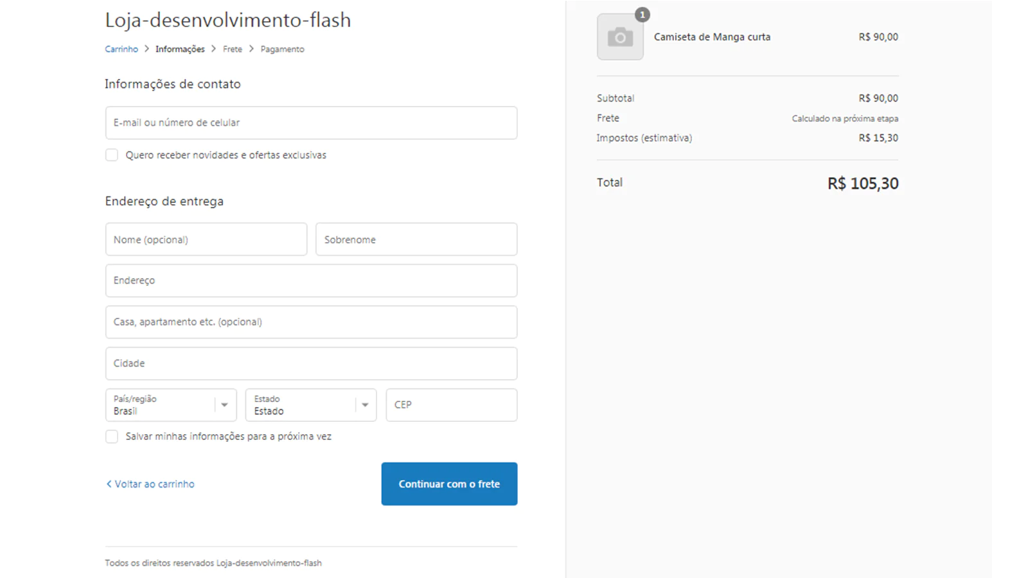This screenshot has height=578, width=1028.
Task: Go to Carrinho breadcrumb
Action: coord(121,49)
